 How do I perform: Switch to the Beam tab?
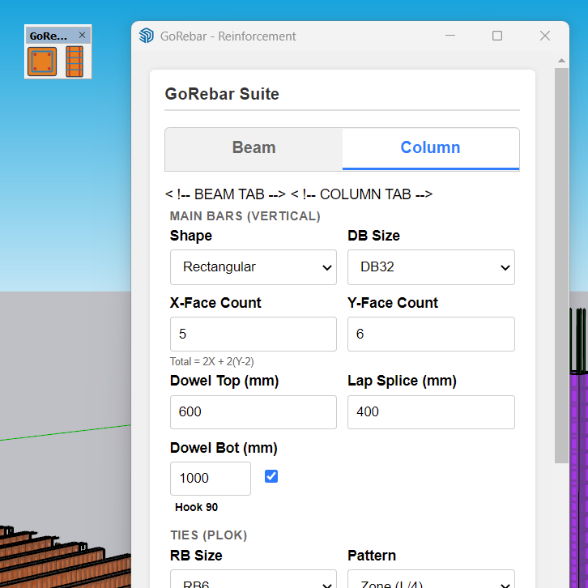[x=254, y=147]
